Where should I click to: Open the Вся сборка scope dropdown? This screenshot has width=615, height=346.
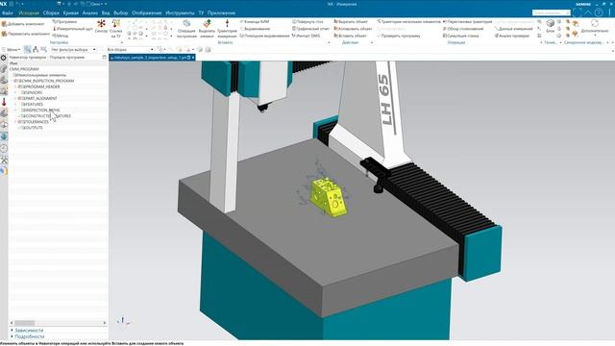(x=130, y=49)
